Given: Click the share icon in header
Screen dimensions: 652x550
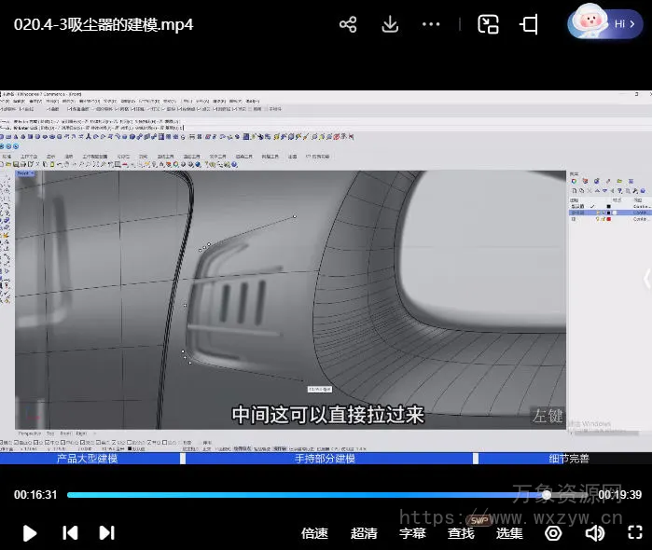Looking at the screenshot, I should point(348,25).
